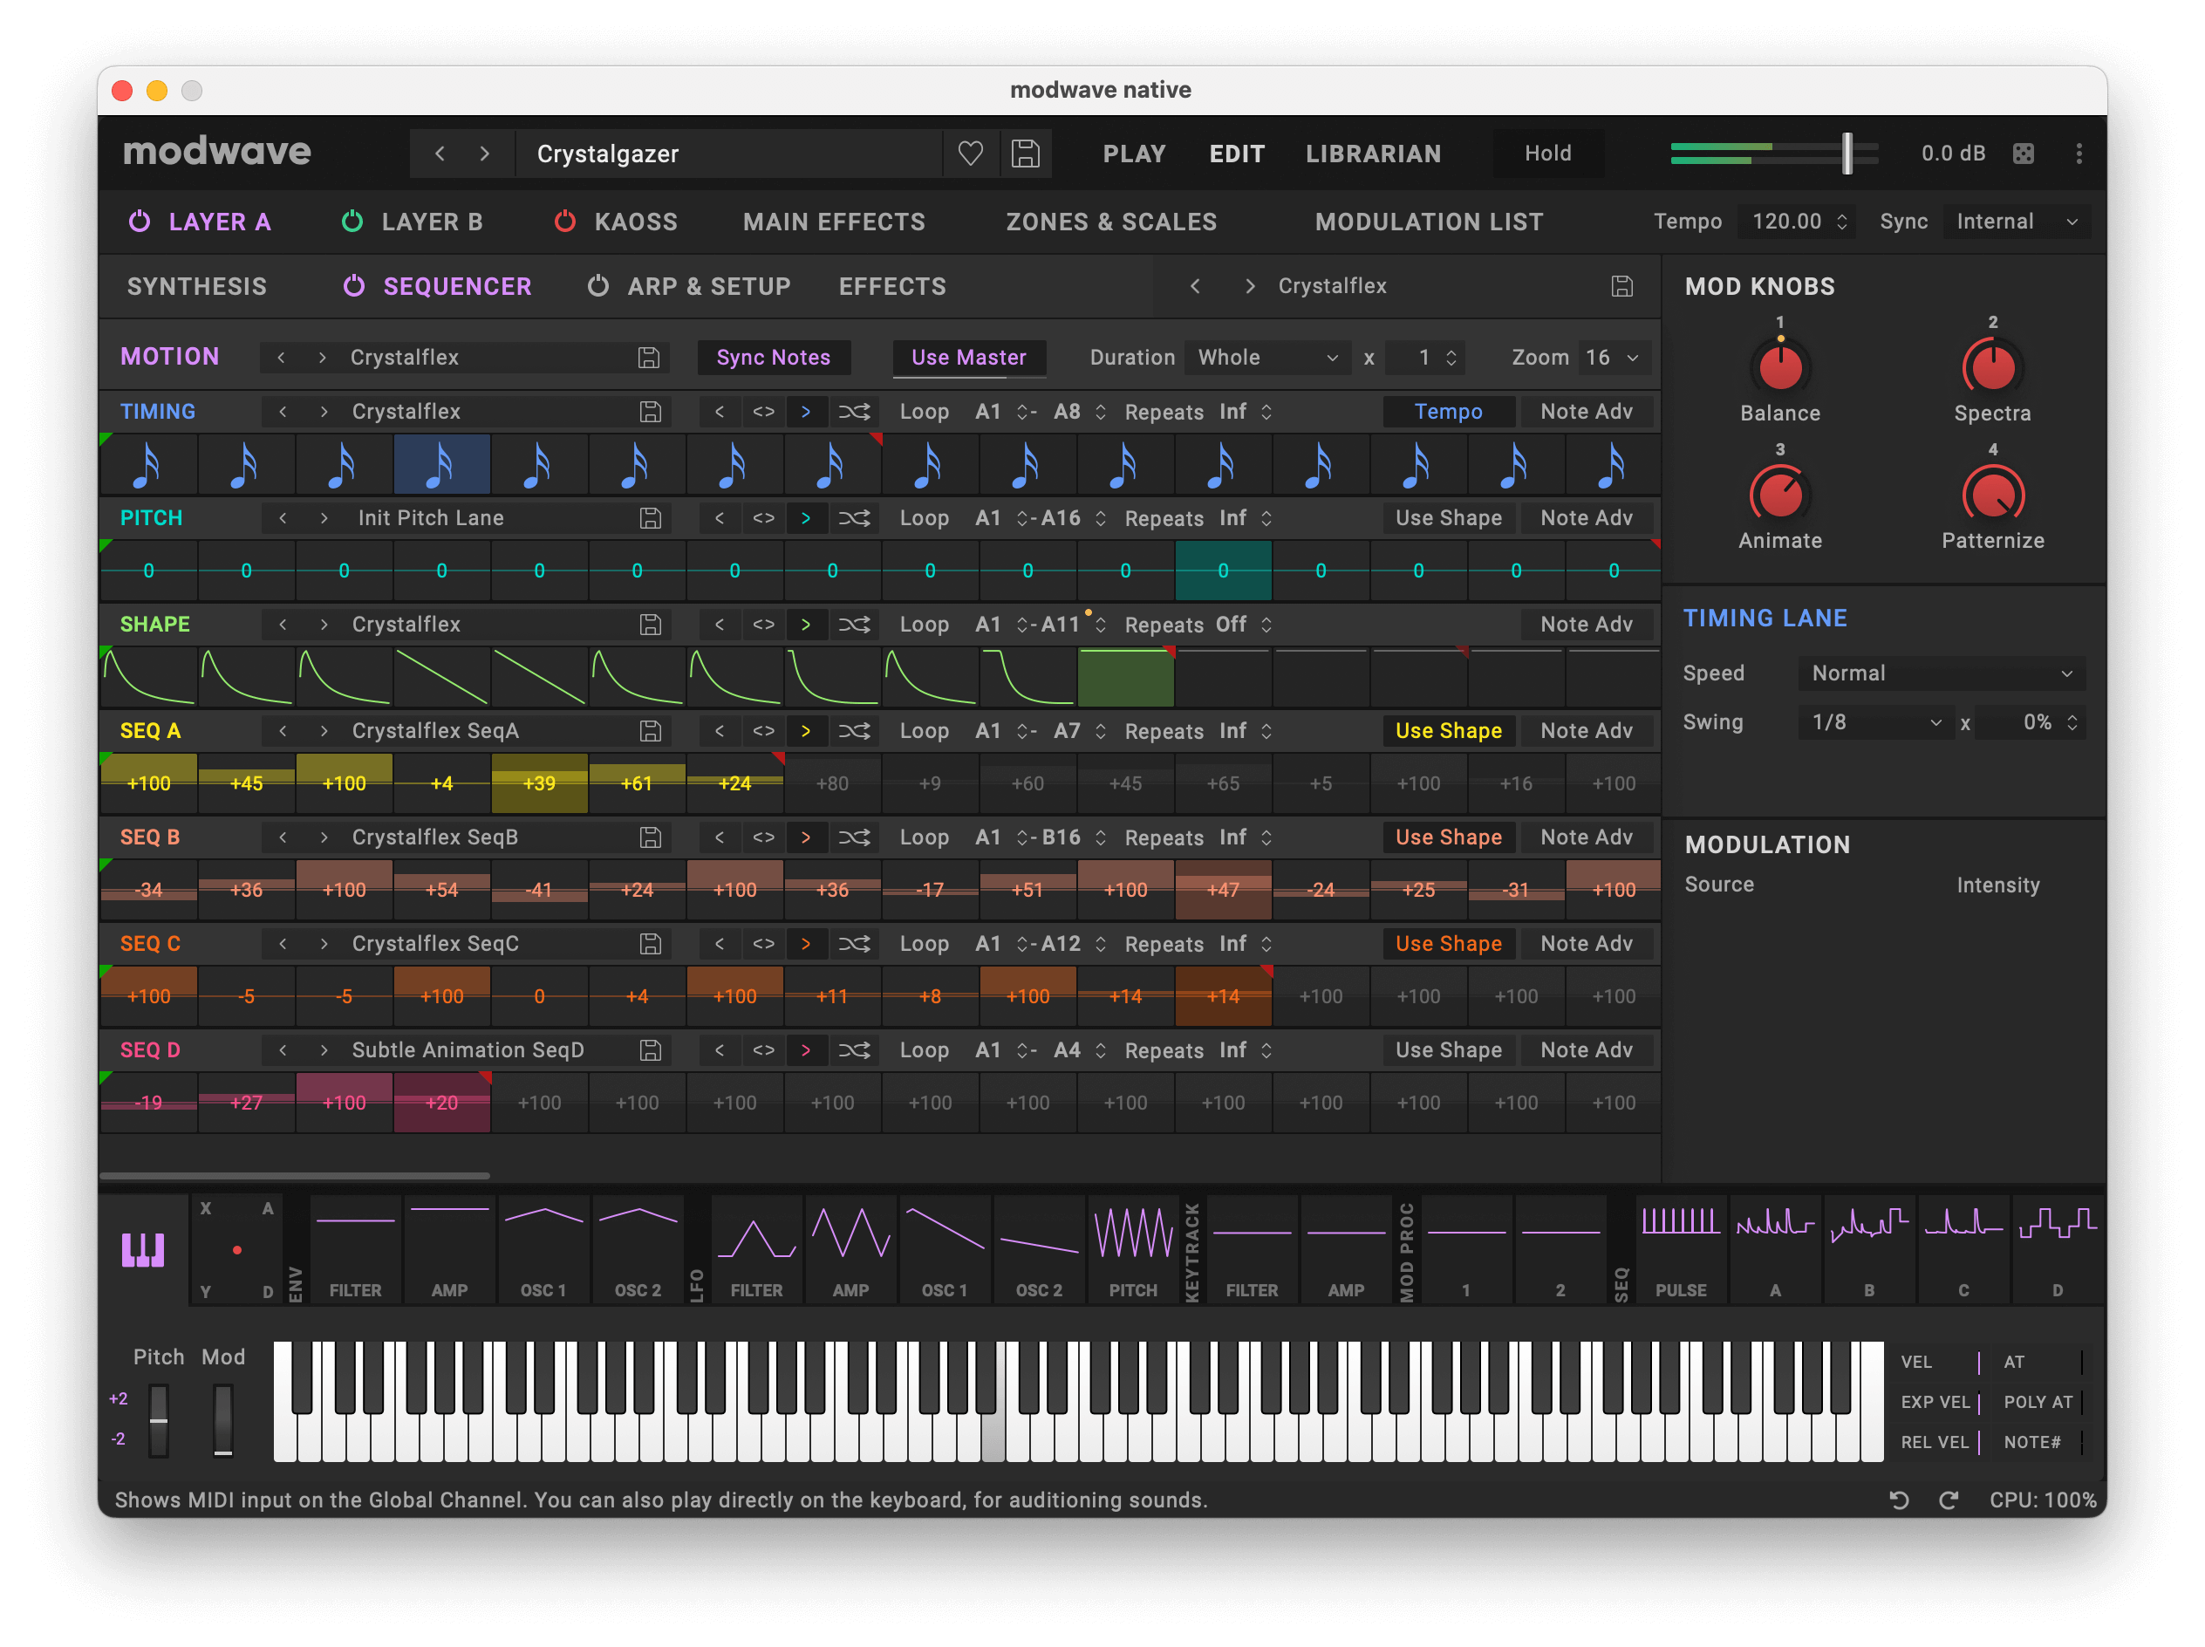Open the Duration Whole dropdown
2205x1647 pixels.
coord(1266,358)
